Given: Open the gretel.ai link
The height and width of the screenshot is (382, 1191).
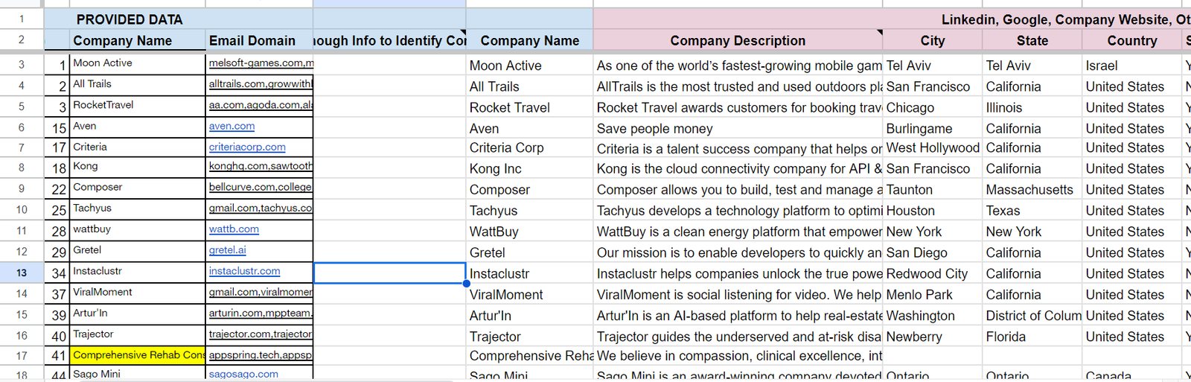Looking at the screenshot, I should (x=227, y=250).
